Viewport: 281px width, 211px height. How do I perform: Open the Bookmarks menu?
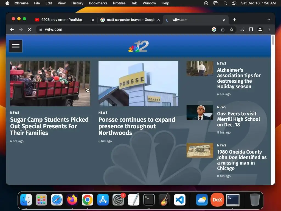click(98, 3)
